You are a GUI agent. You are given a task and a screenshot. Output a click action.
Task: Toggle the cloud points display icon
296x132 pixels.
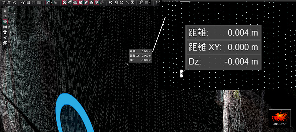point(75,3)
